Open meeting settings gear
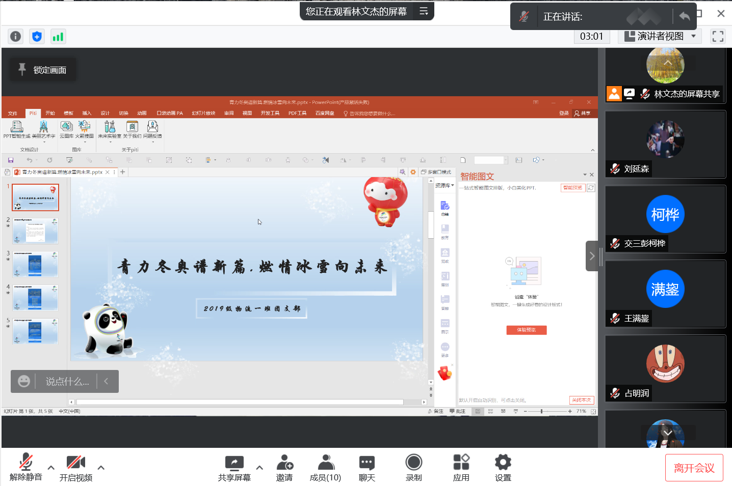This screenshot has width=732, height=486. (503, 468)
